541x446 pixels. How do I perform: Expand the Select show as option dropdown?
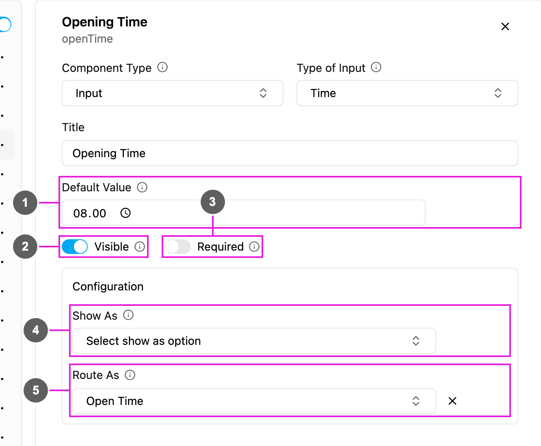coord(254,341)
